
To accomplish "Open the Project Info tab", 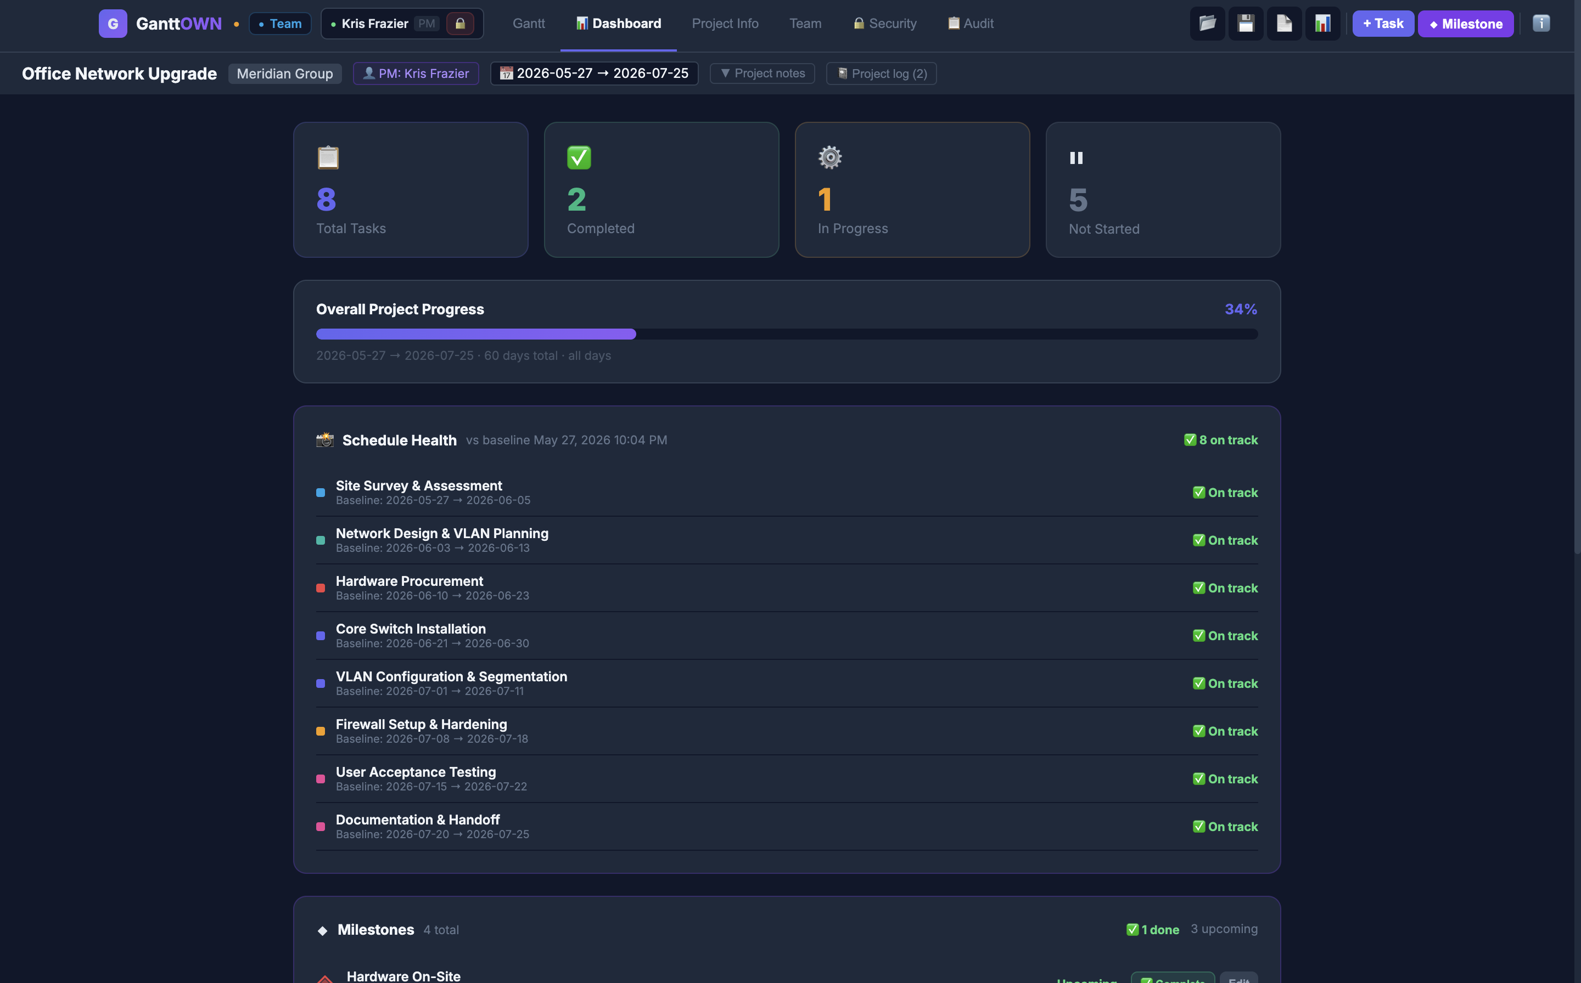I will (725, 24).
